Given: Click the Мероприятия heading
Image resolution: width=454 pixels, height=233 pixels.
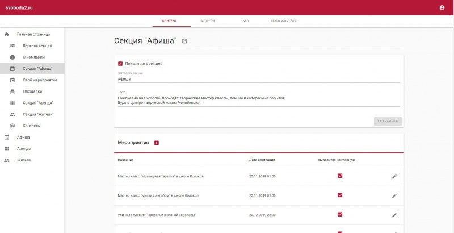Looking at the screenshot, I should [x=133, y=143].
